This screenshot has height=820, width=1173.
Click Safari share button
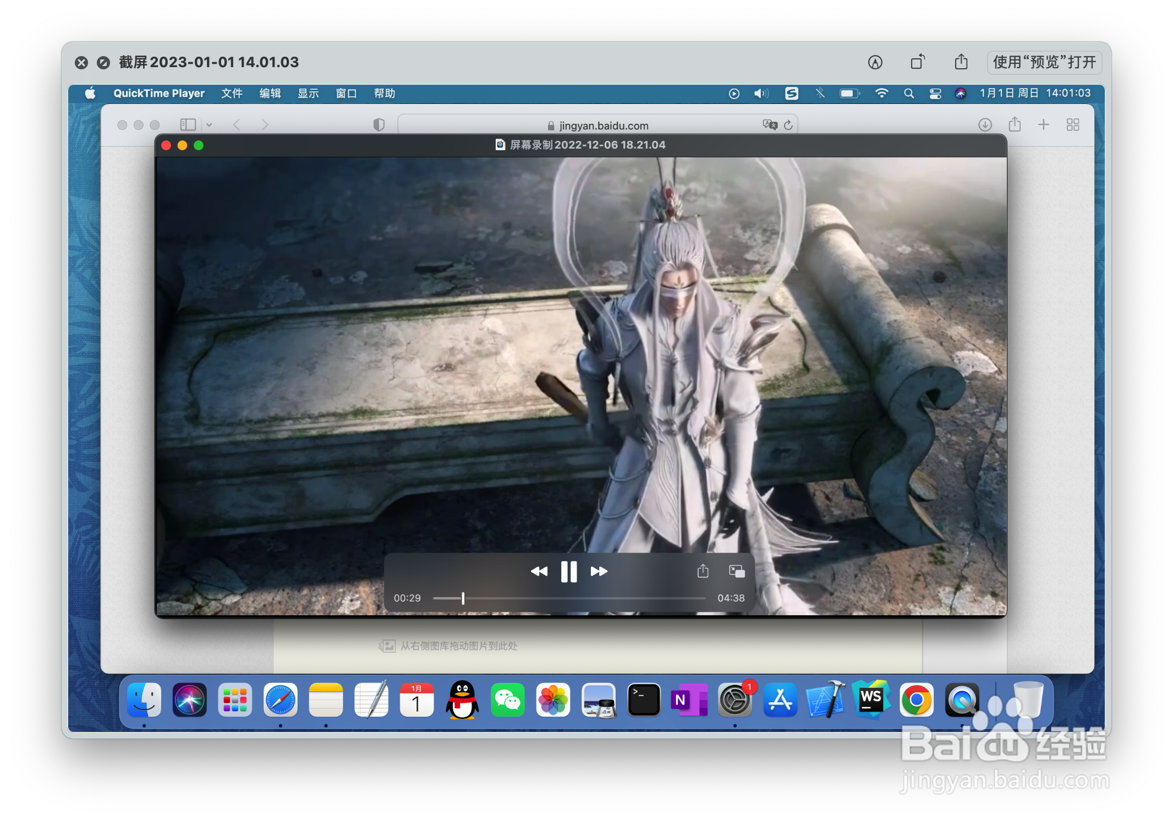(1015, 124)
